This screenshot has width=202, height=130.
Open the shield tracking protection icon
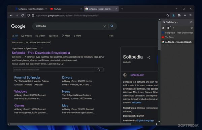click(29, 15)
